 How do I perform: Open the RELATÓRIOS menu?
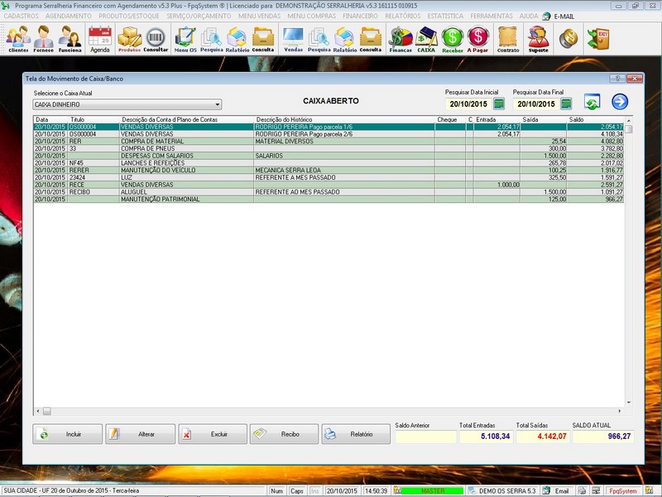[403, 16]
